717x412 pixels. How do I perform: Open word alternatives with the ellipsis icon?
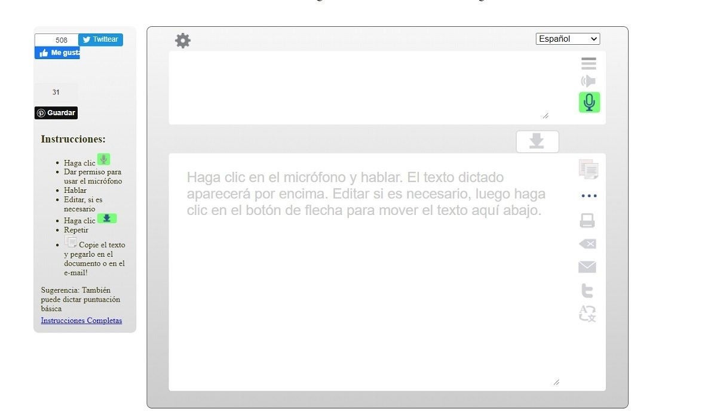pos(587,195)
